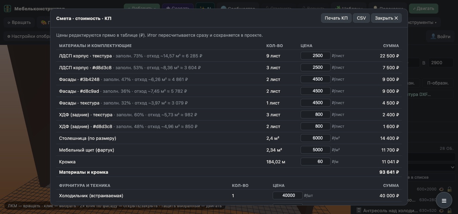The width and height of the screenshot is (458, 214).
Task: Edit price for ХДФ (задние) · текстура
Action: click(x=315, y=114)
